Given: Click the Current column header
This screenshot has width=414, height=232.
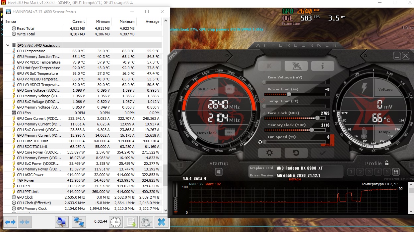Looking at the screenshot, I should click(75, 22).
